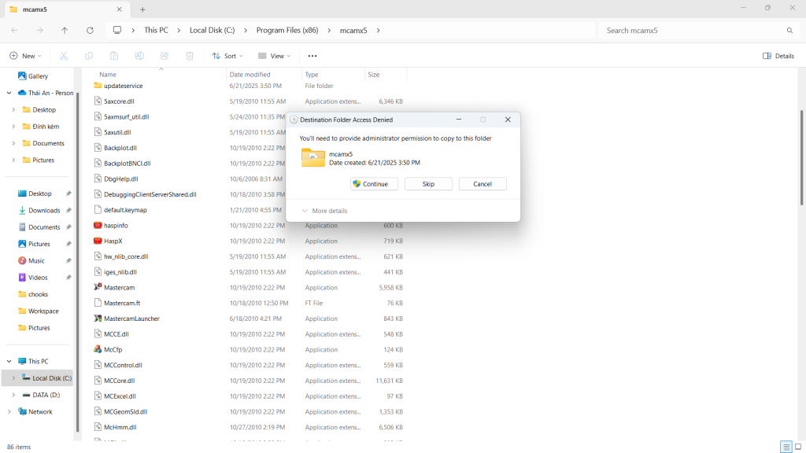Click the Share toolbar icon
The width and height of the screenshot is (806, 453).
coord(165,56)
